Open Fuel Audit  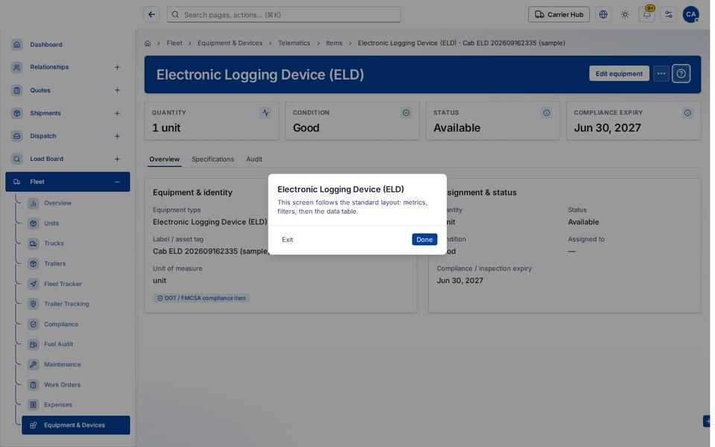coord(76,344)
